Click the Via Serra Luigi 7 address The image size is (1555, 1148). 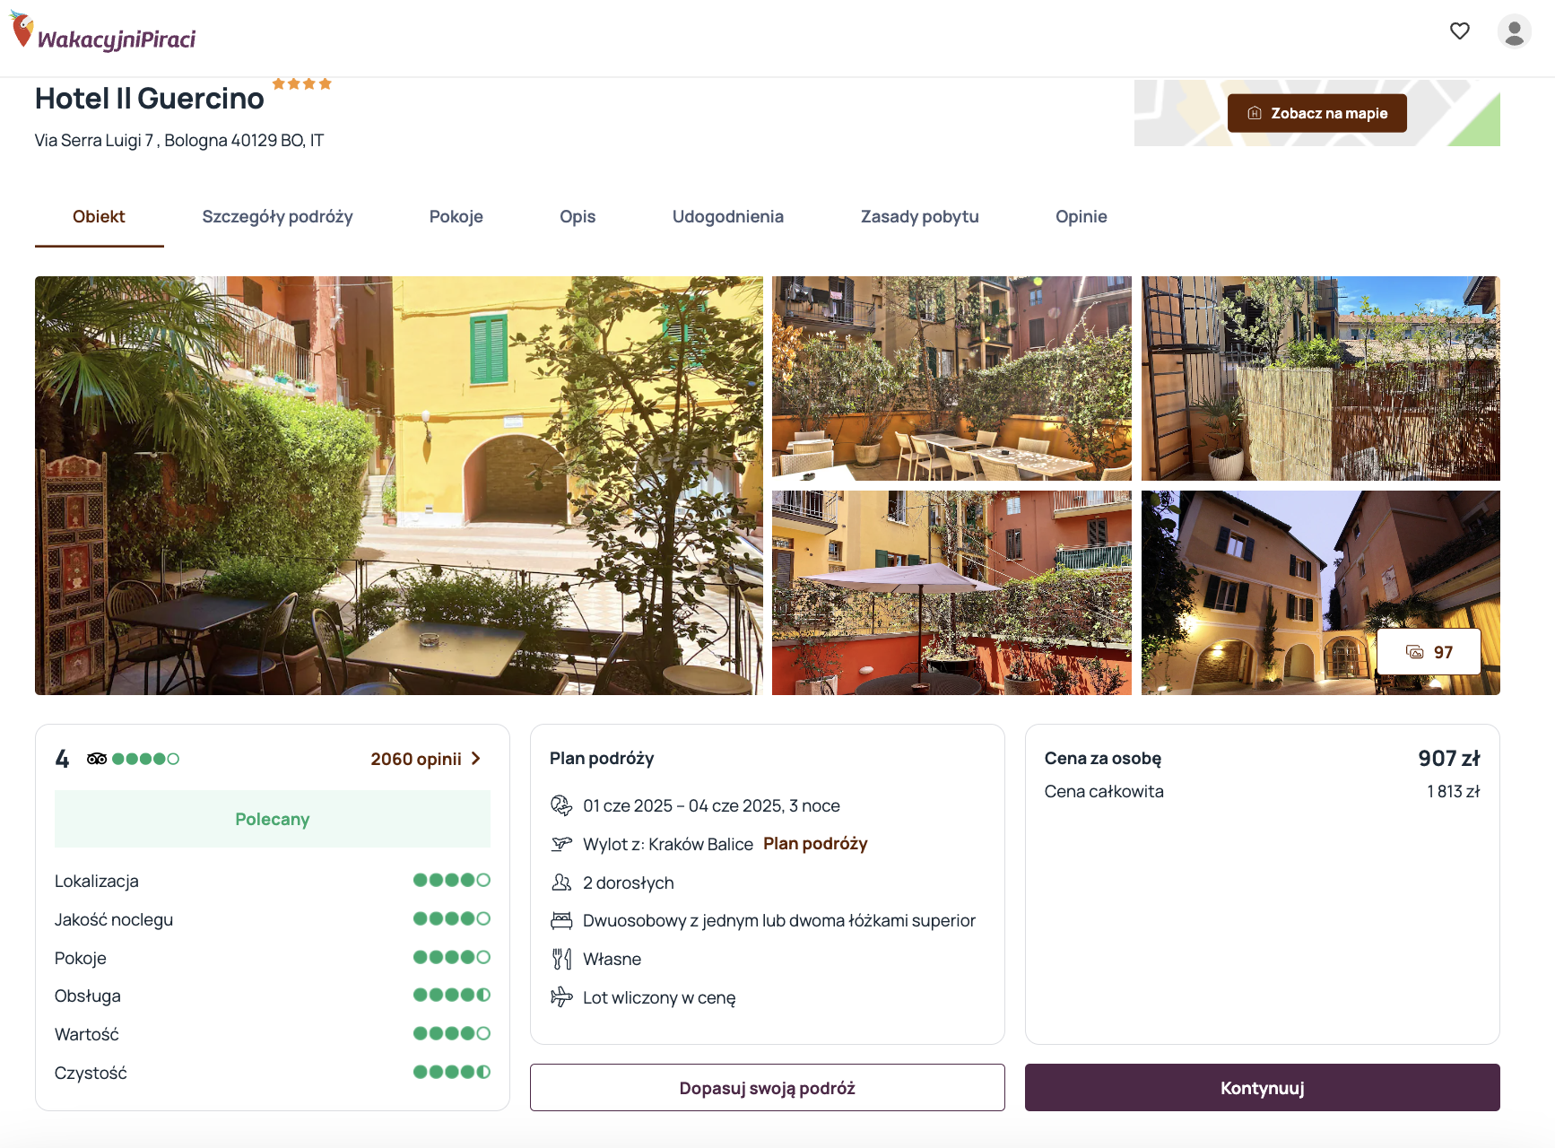pos(179,140)
